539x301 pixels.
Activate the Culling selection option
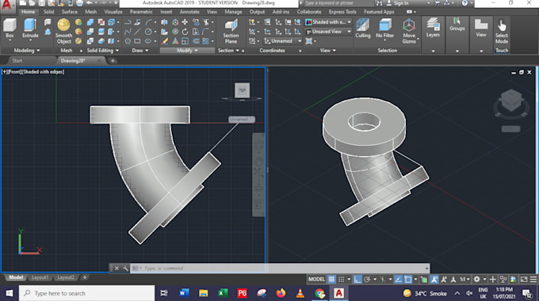tap(363, 29)
